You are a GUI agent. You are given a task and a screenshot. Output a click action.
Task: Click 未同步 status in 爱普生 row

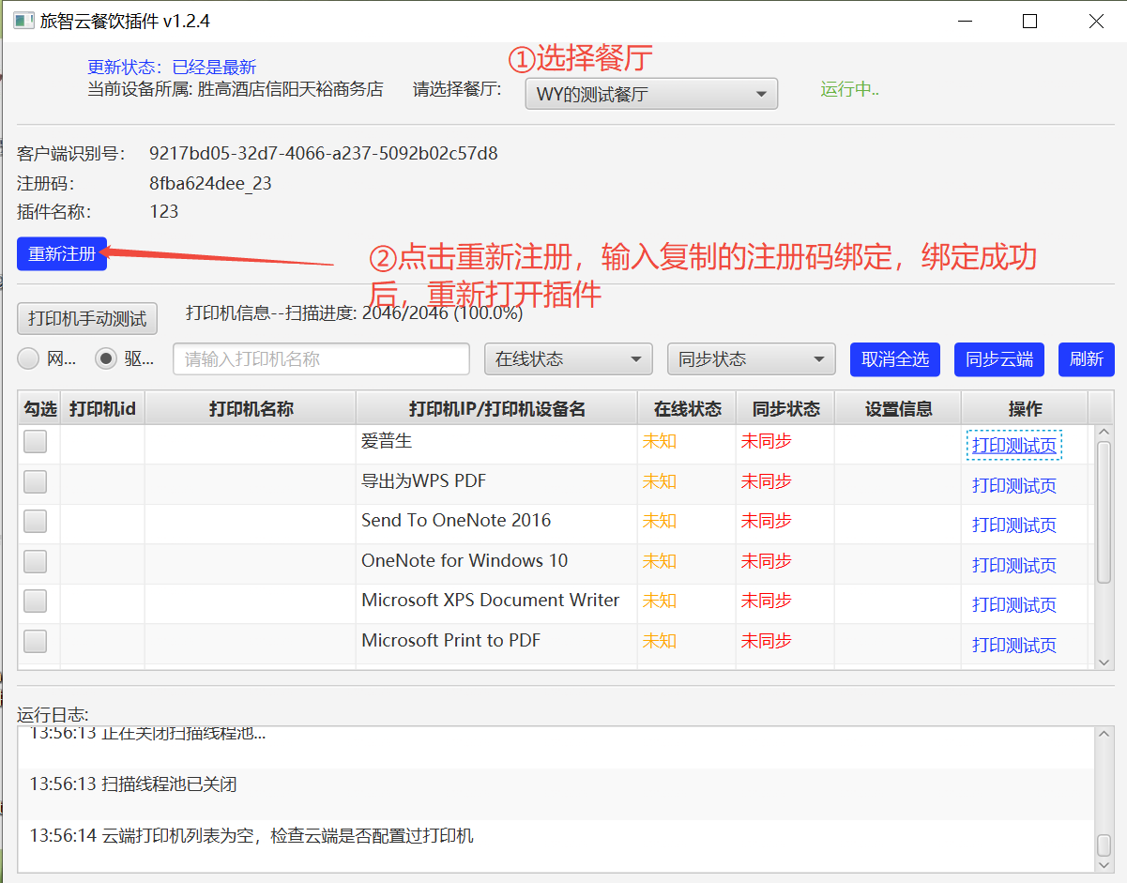pos(766,441)
